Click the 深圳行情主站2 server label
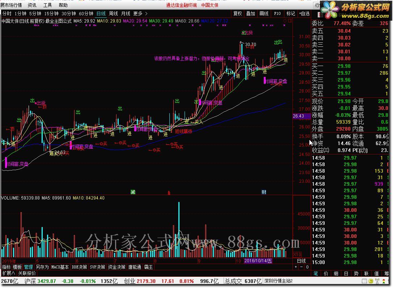This screenshot has width=393, height=288. pos(278,281)
